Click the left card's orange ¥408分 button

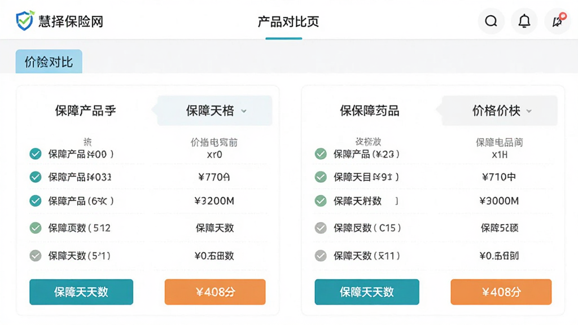(215, 292)
